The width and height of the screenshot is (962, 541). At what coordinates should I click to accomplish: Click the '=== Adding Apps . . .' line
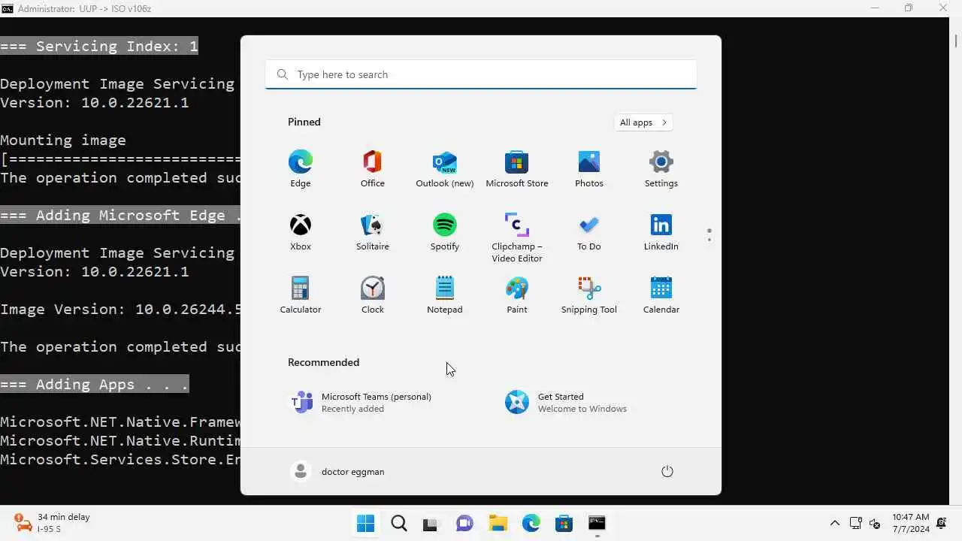95,384
